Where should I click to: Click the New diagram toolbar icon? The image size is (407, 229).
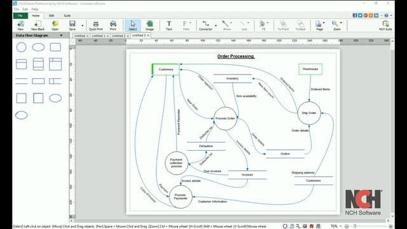point(20,25)
